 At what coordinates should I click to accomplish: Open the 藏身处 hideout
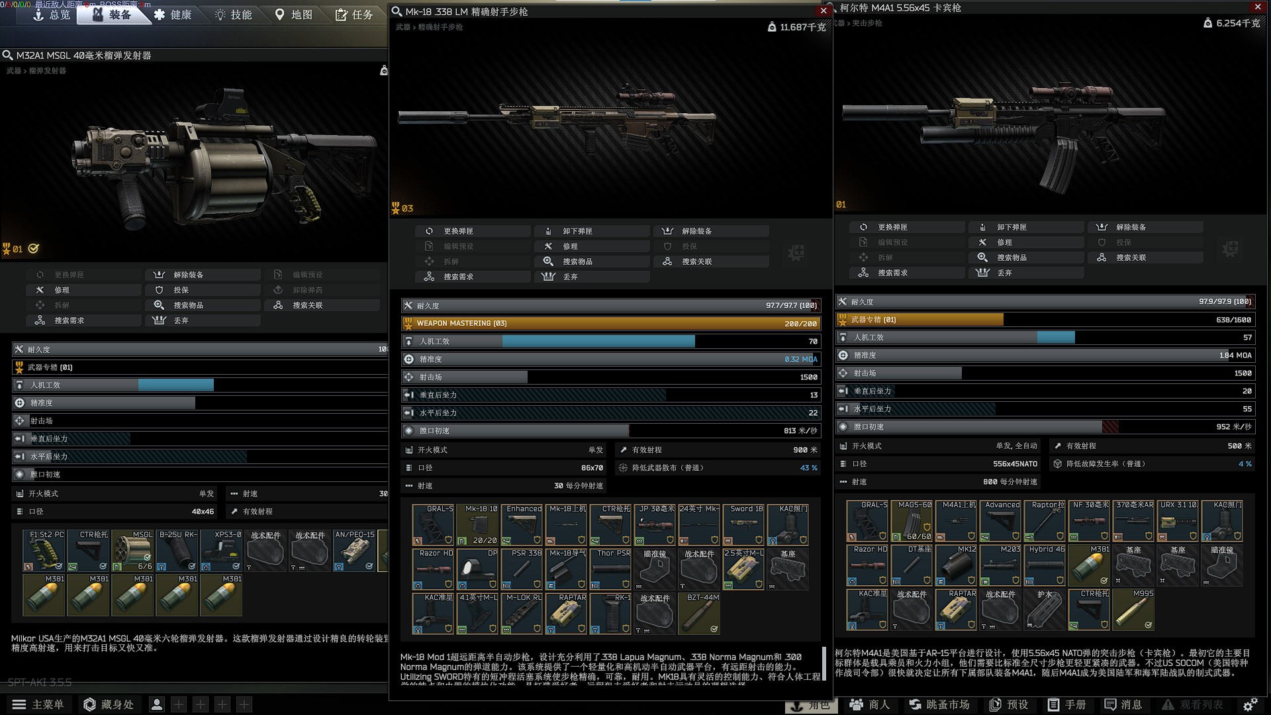click(x=109, y=704)
